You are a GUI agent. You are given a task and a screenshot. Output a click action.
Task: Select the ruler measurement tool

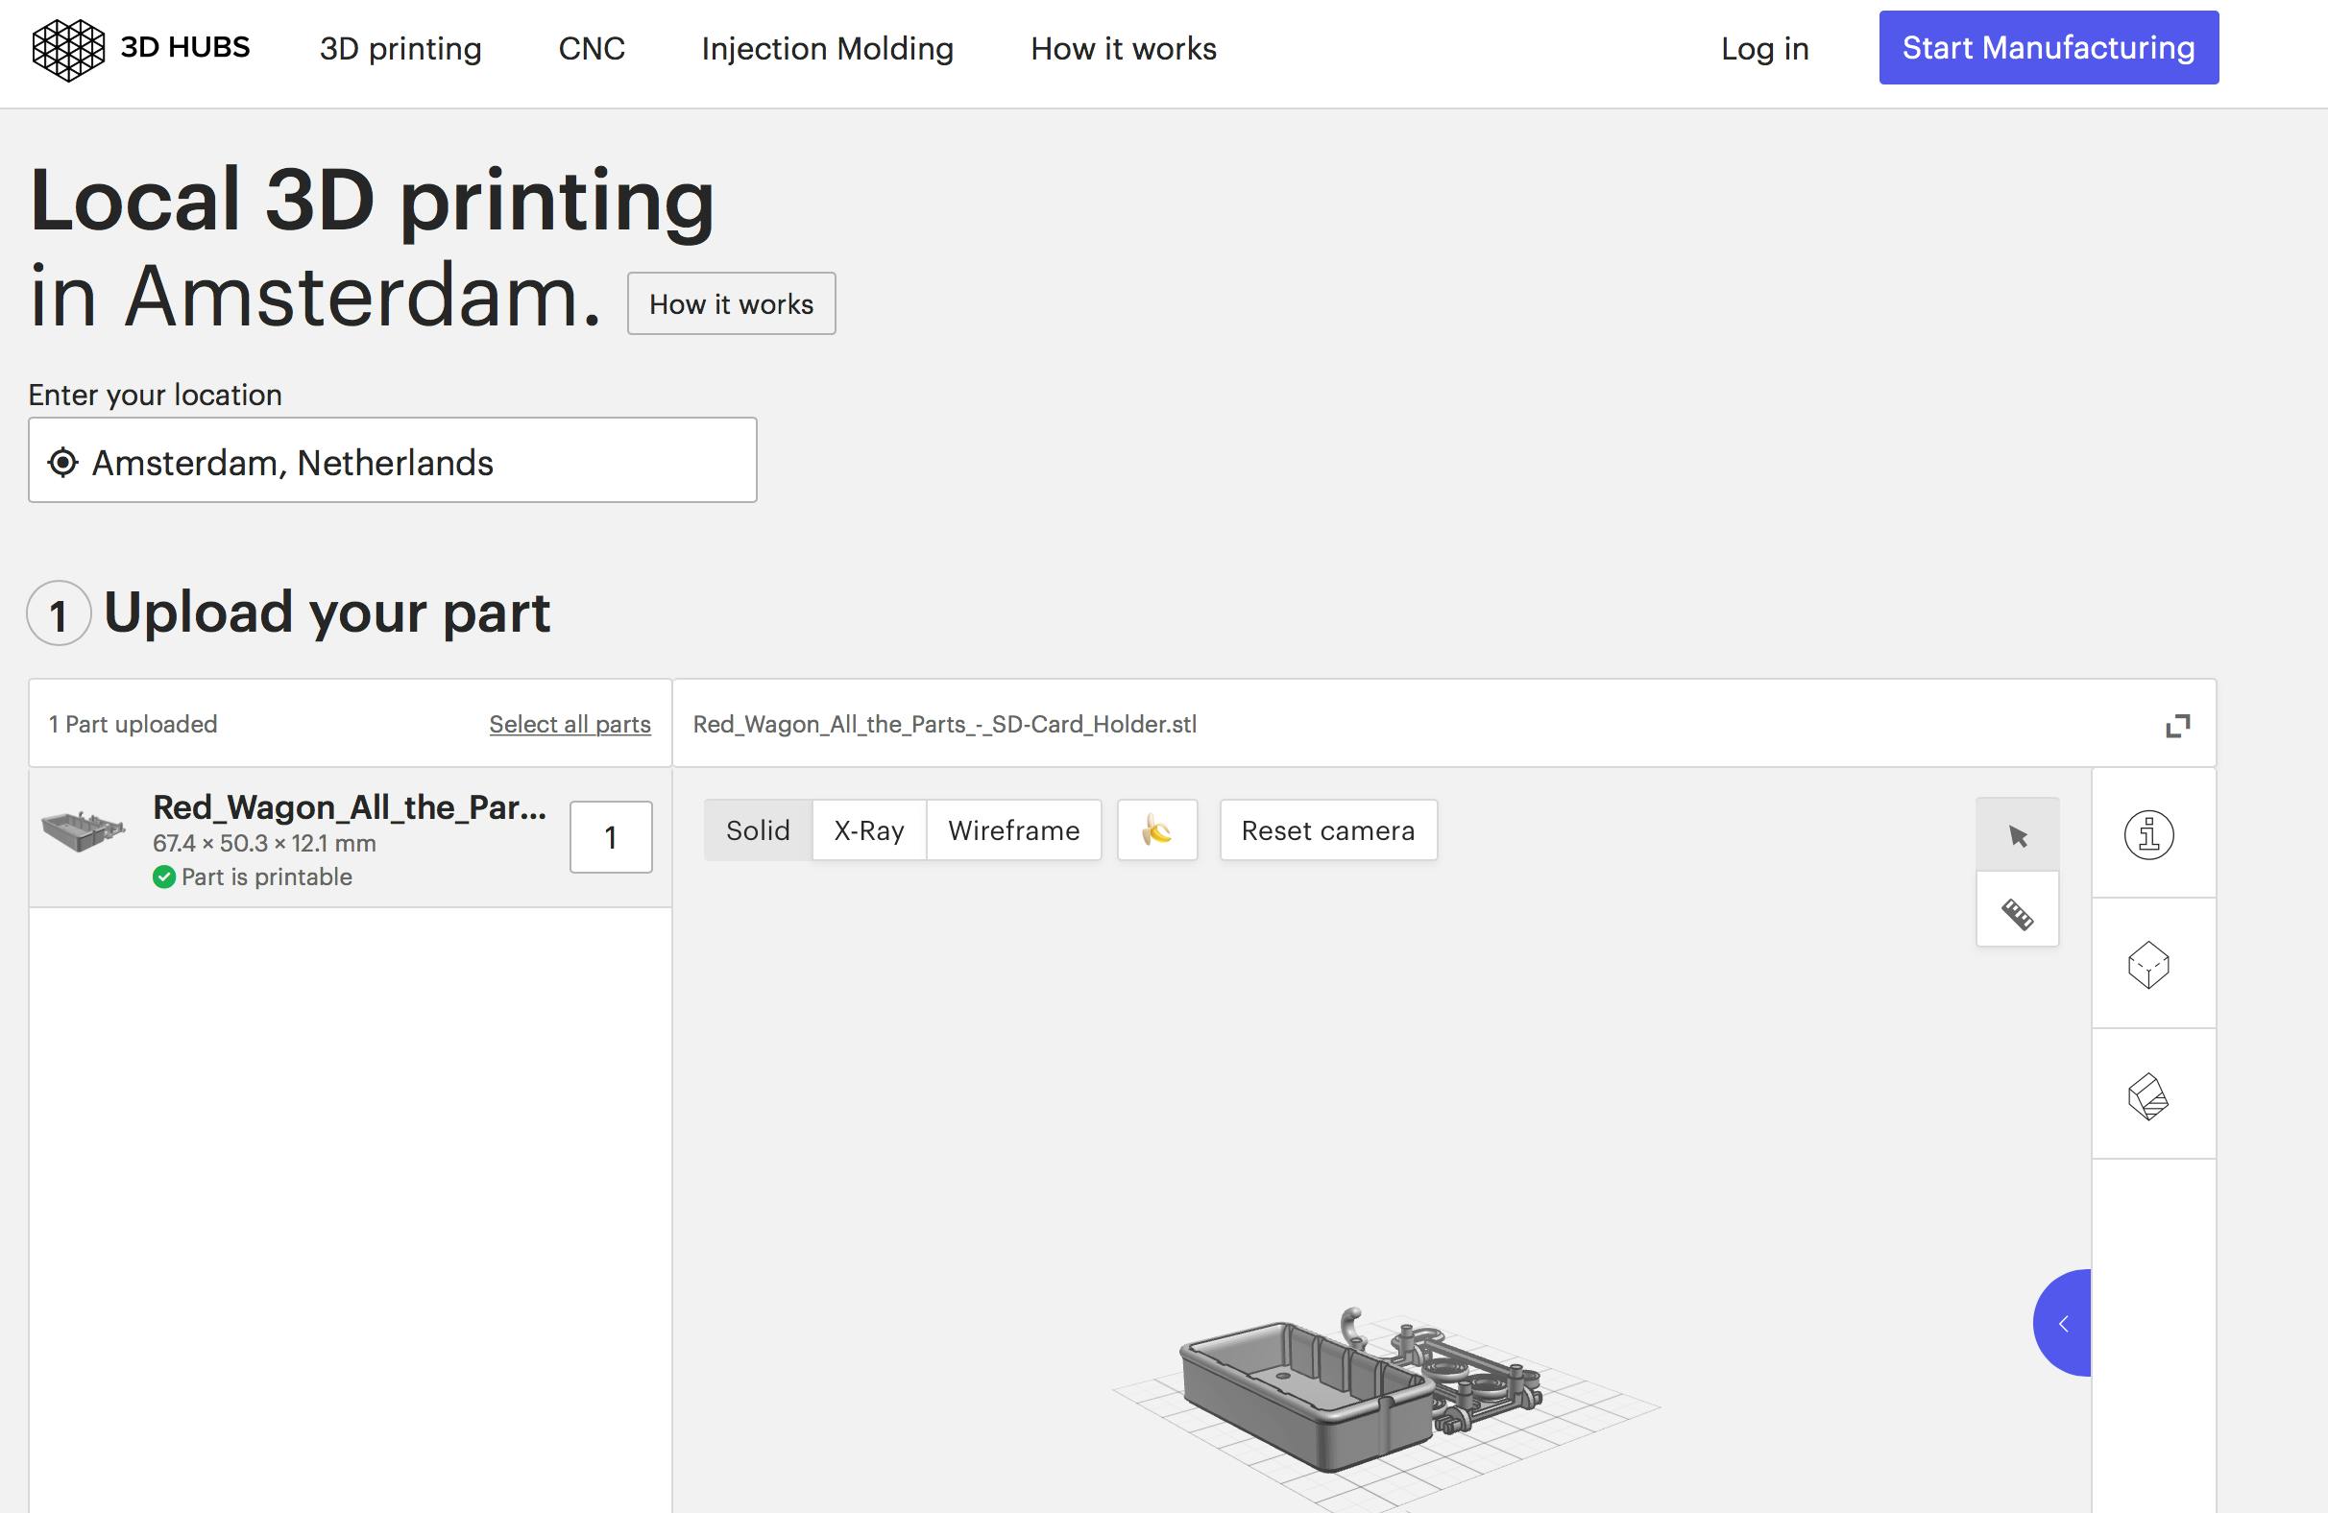coord(2017,914)
